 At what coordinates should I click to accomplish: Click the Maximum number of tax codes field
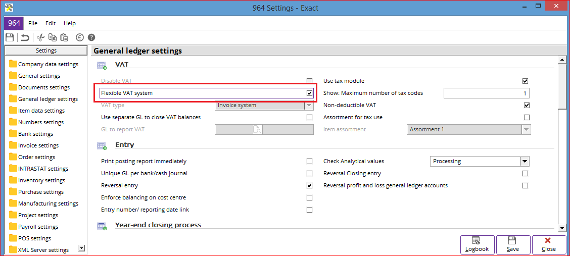click(x=487, y=93)
